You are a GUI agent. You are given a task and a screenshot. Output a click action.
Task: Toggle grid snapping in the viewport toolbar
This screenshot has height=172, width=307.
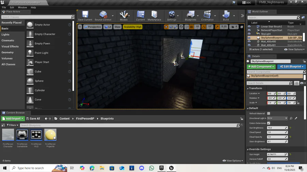point(192,27)
